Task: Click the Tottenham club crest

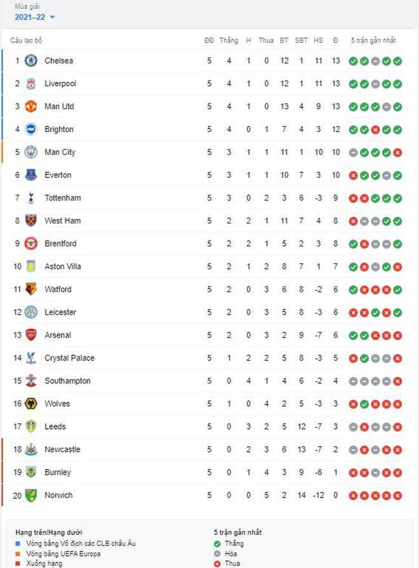Action: tap(30, 198)
